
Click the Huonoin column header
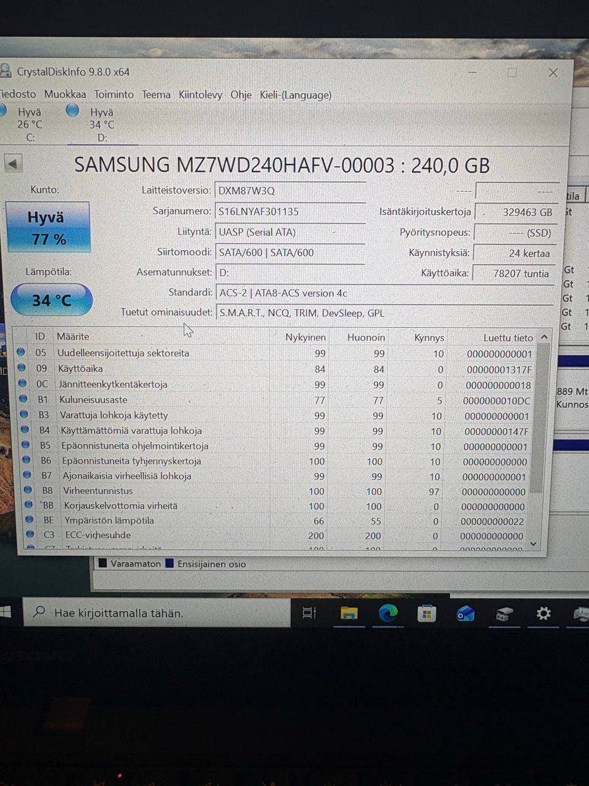(366, 337)
